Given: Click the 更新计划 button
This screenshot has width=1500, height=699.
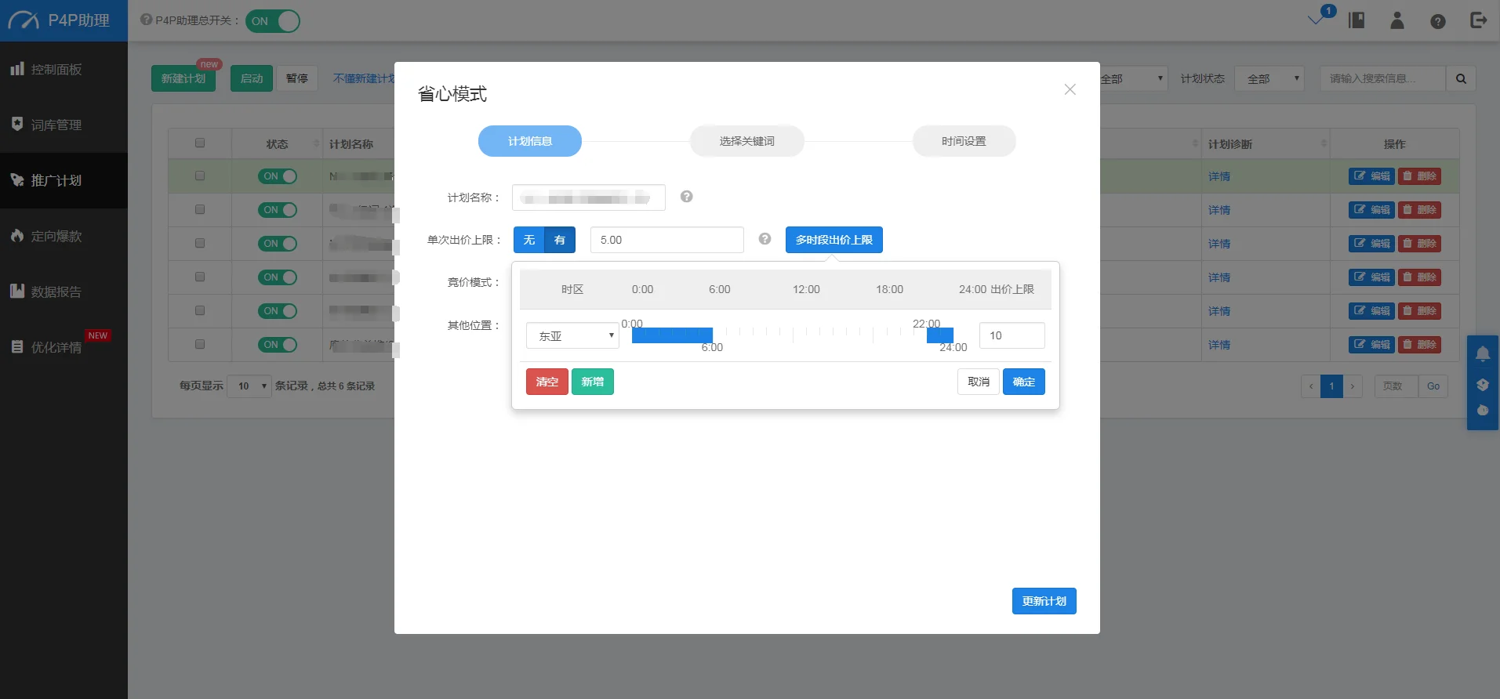Looking at the screenshot, I should 1044,601.
